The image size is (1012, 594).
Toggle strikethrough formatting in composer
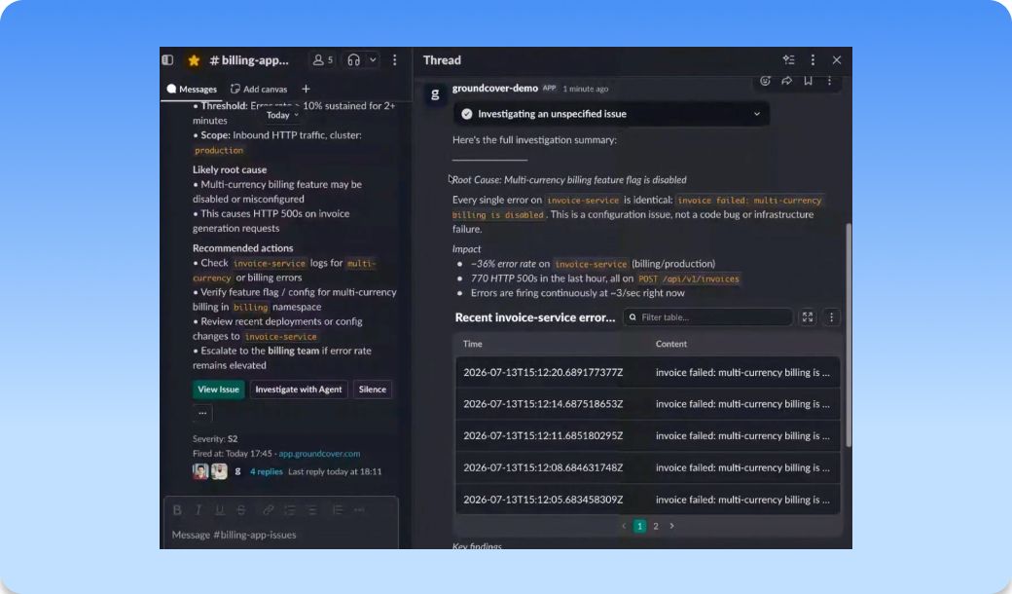click(240, 510)
